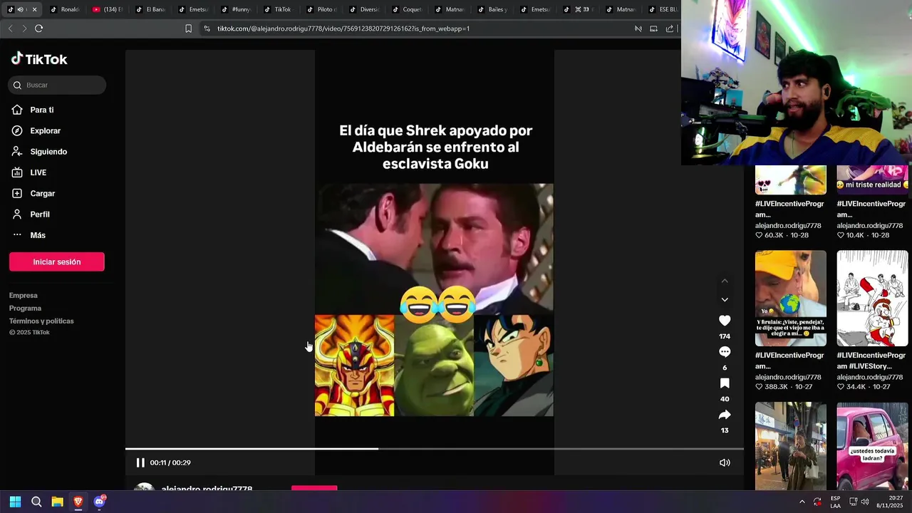912x513 pixels.
Task: Open the Empresa footer link
Action: click(x=24, y=295)
